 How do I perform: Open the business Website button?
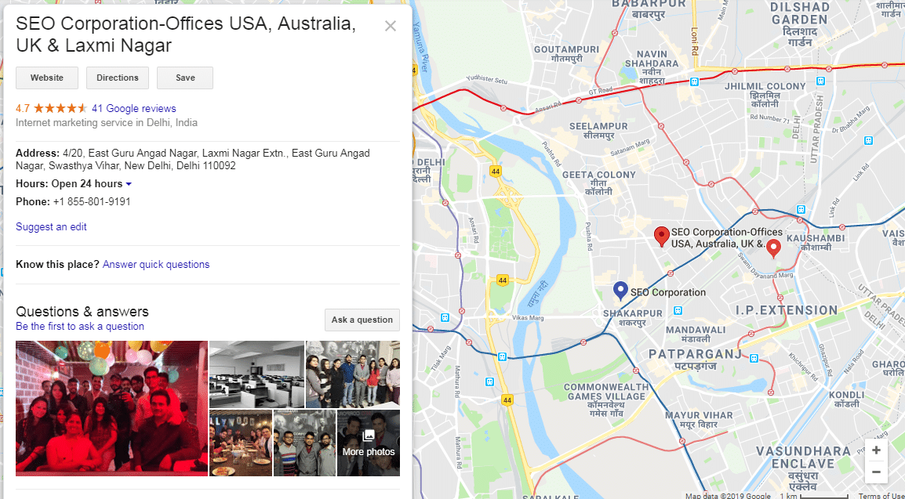[47, 78]
